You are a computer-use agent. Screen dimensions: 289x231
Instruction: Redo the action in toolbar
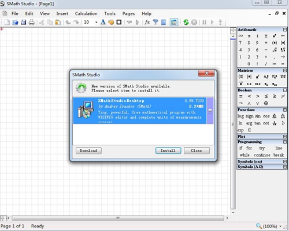pos(76,22)
